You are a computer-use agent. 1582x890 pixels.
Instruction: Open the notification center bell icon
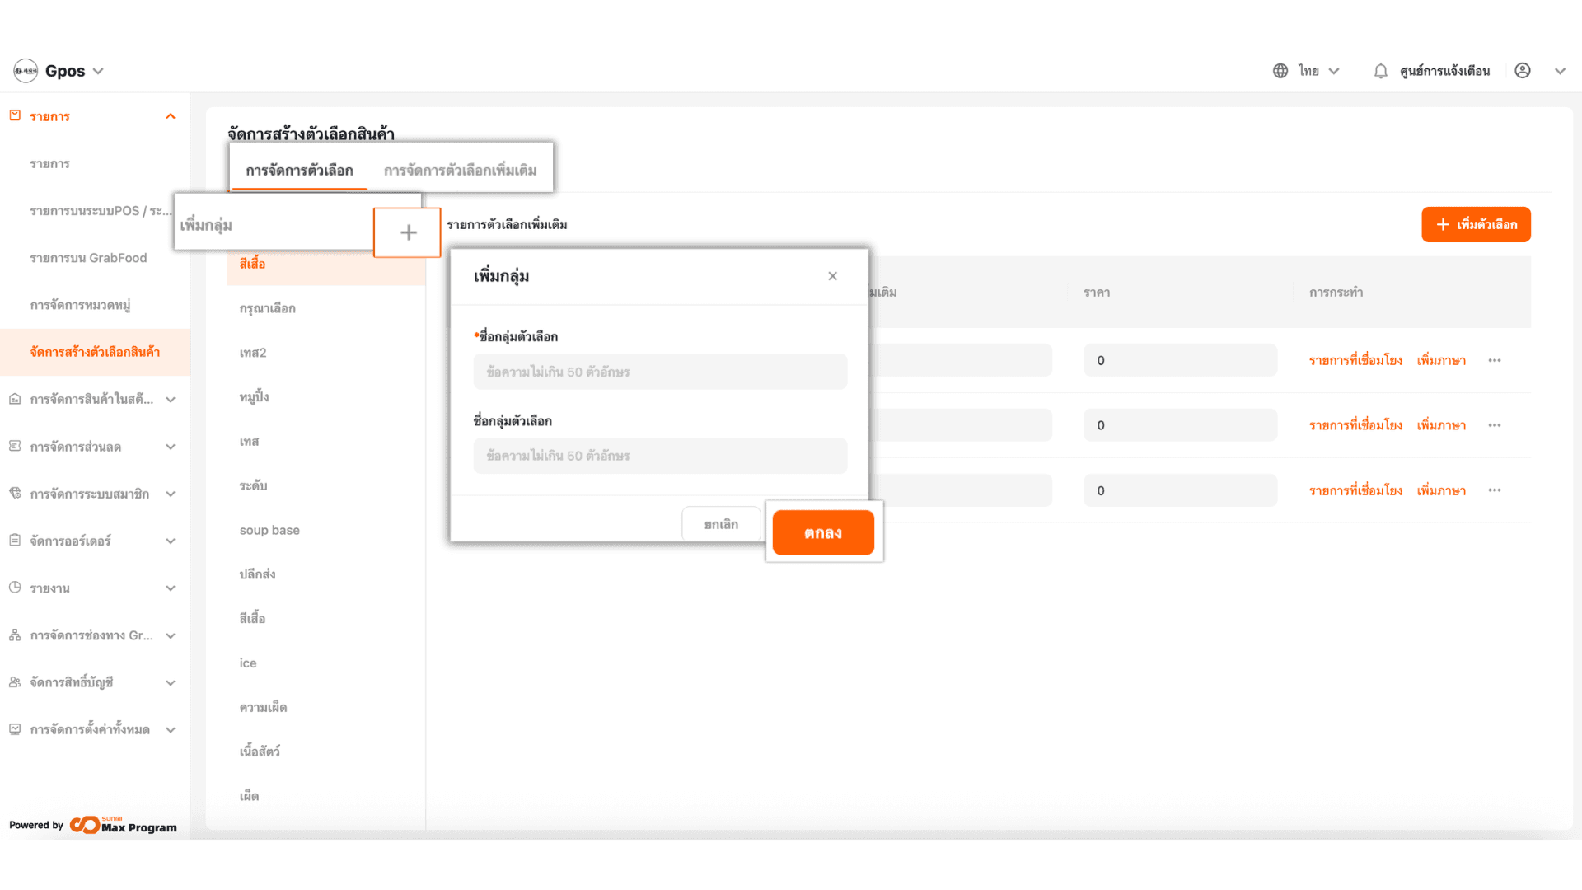tap(1381, 71)
